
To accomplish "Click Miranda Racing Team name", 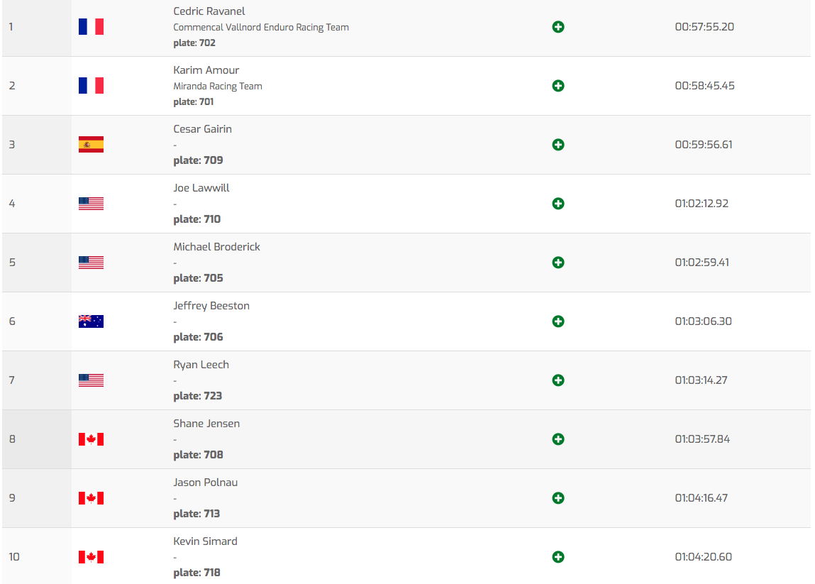I will tap(218, 87).
